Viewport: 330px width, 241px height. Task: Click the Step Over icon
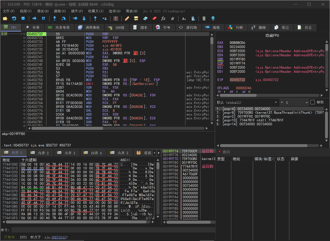64,18
